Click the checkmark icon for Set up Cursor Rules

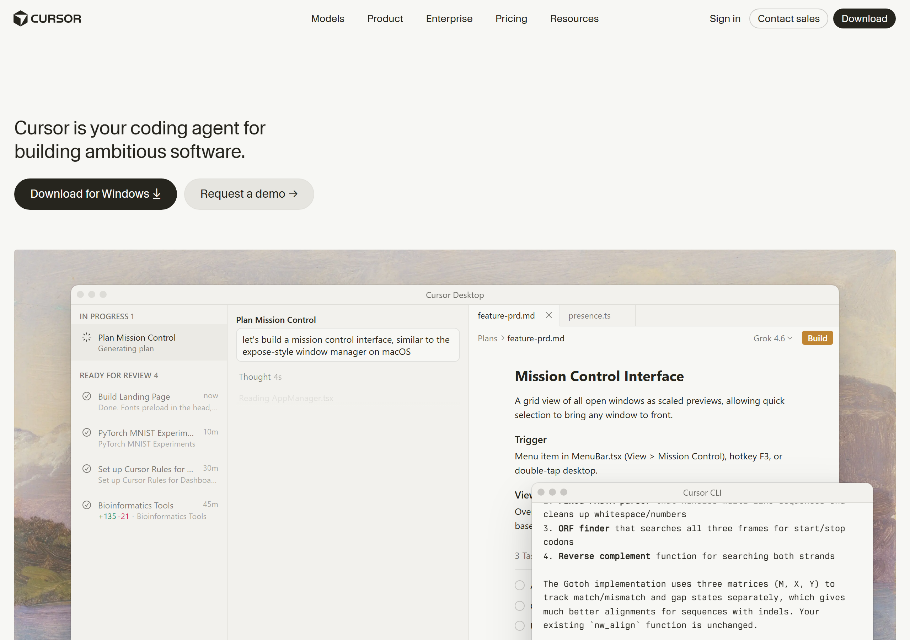coord(86,468)
